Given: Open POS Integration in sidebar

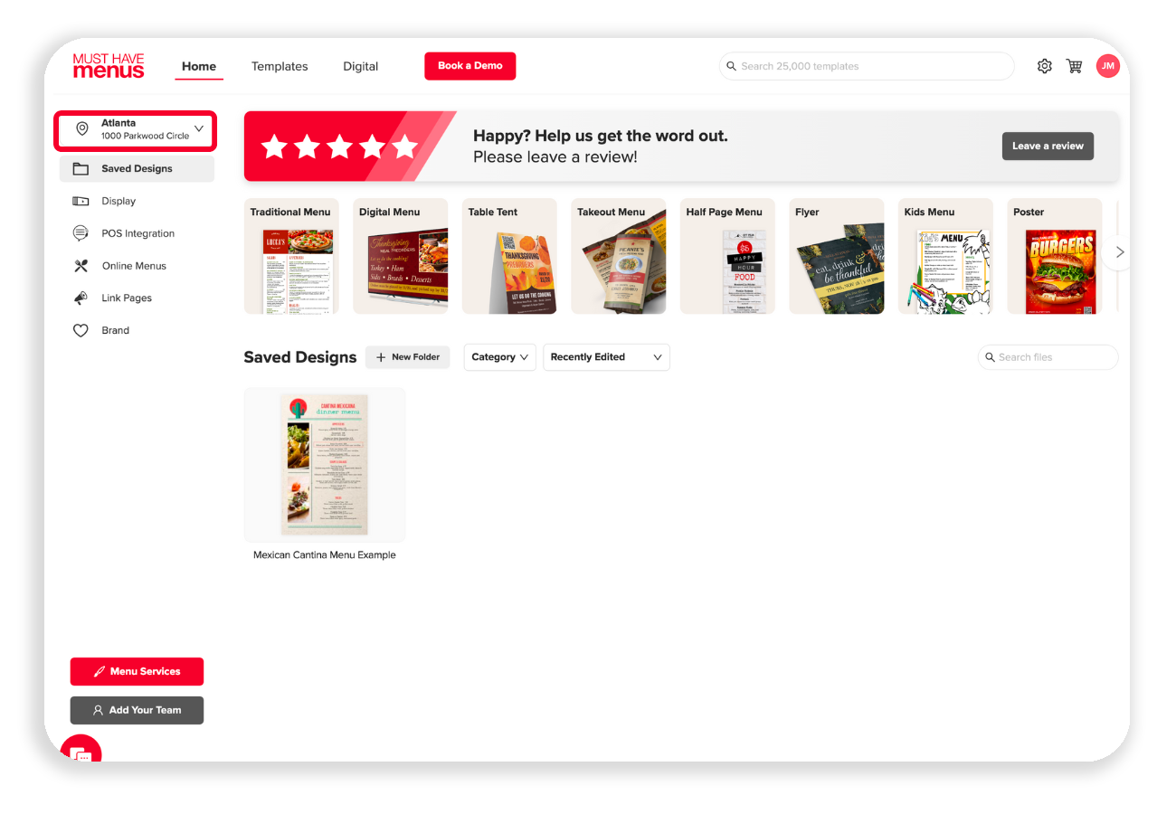Looking at the screenshot, I should click(x=138, y=233).
